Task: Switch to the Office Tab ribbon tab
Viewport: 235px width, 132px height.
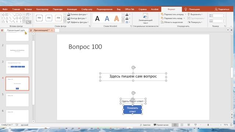Action: coord(130,9)
